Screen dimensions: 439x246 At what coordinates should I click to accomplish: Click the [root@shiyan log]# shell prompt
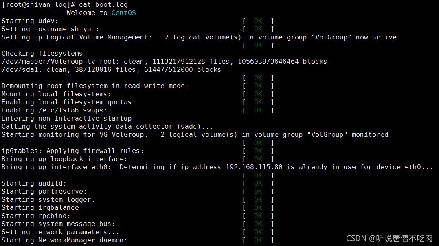tap(38, 5)
